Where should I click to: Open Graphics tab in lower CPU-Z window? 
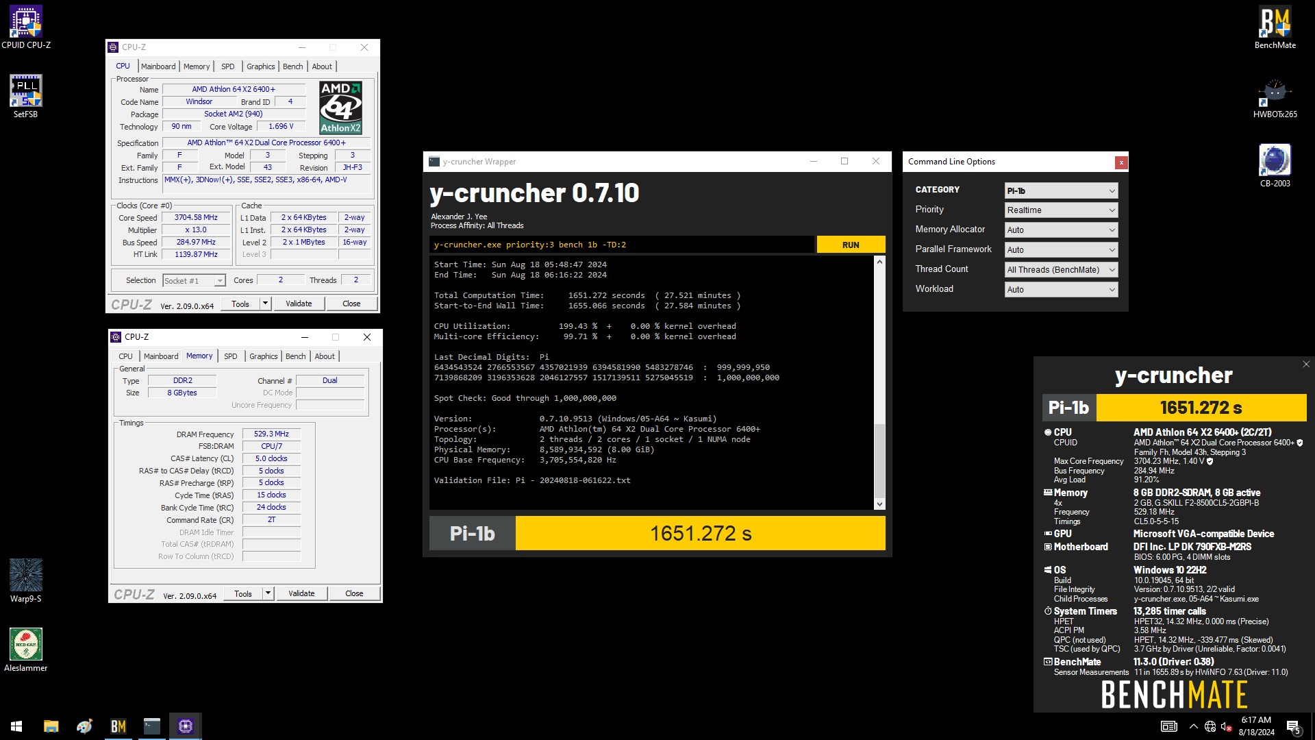click(264, 356)
